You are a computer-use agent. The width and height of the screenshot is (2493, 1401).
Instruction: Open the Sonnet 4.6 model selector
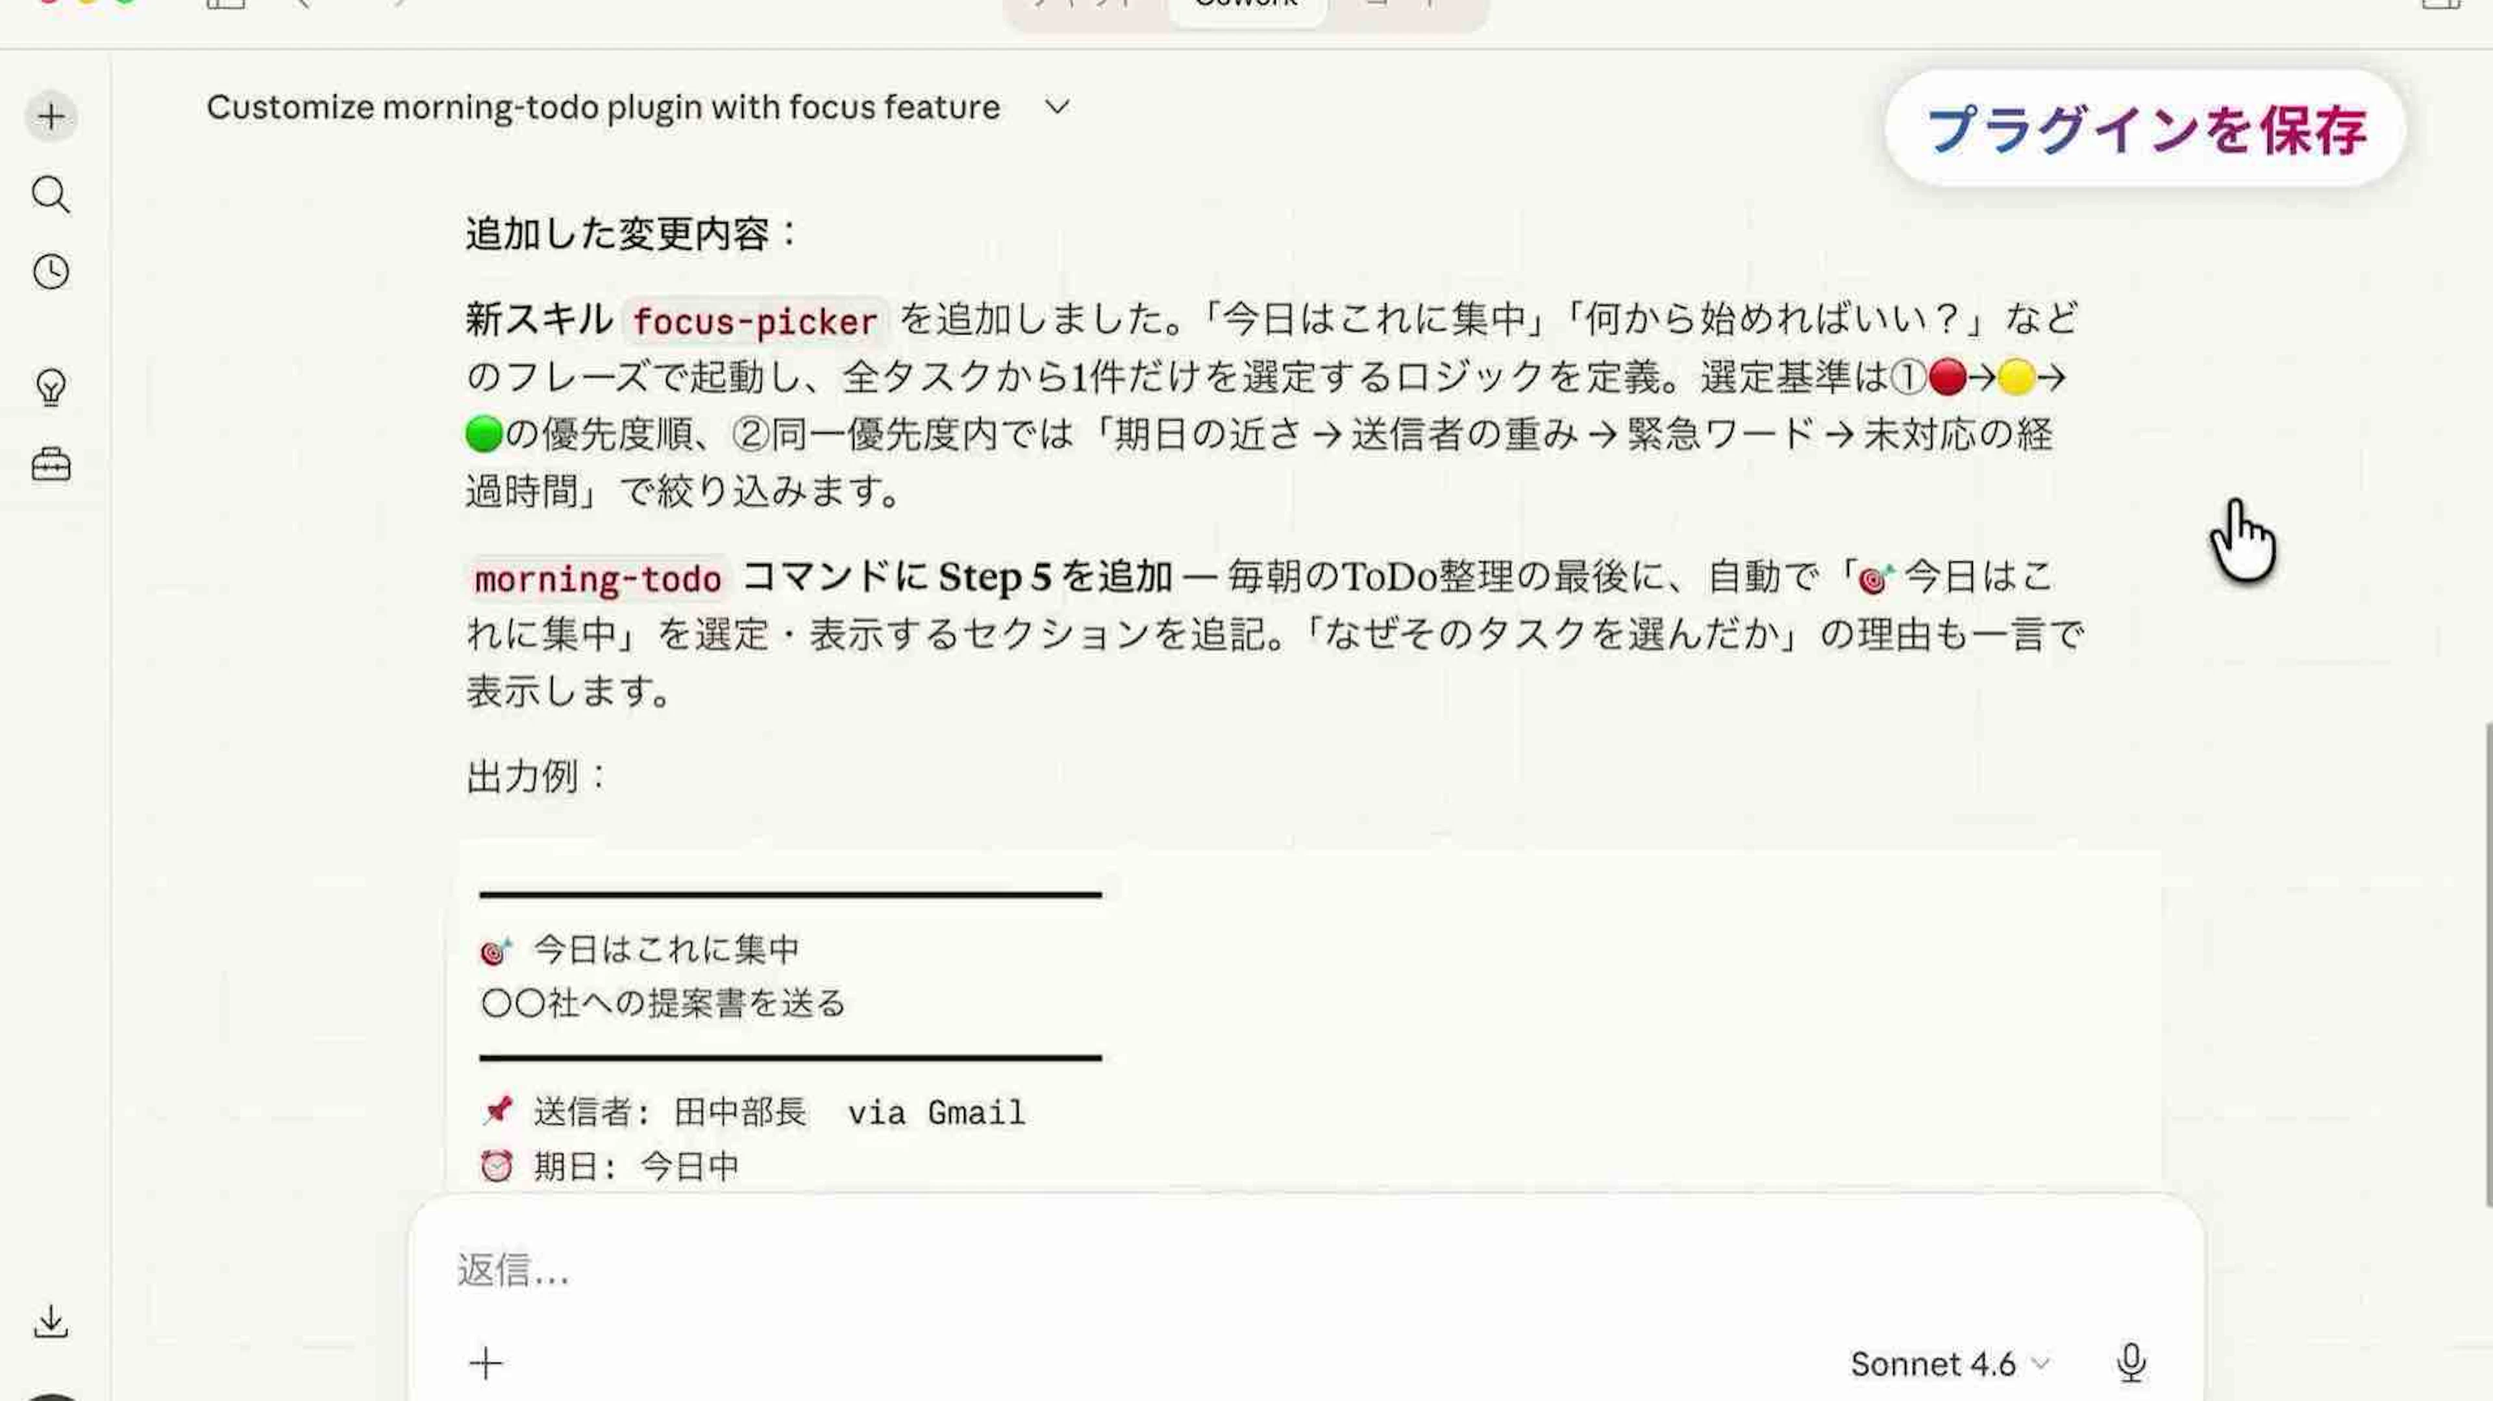[x=1950, y=1363]
